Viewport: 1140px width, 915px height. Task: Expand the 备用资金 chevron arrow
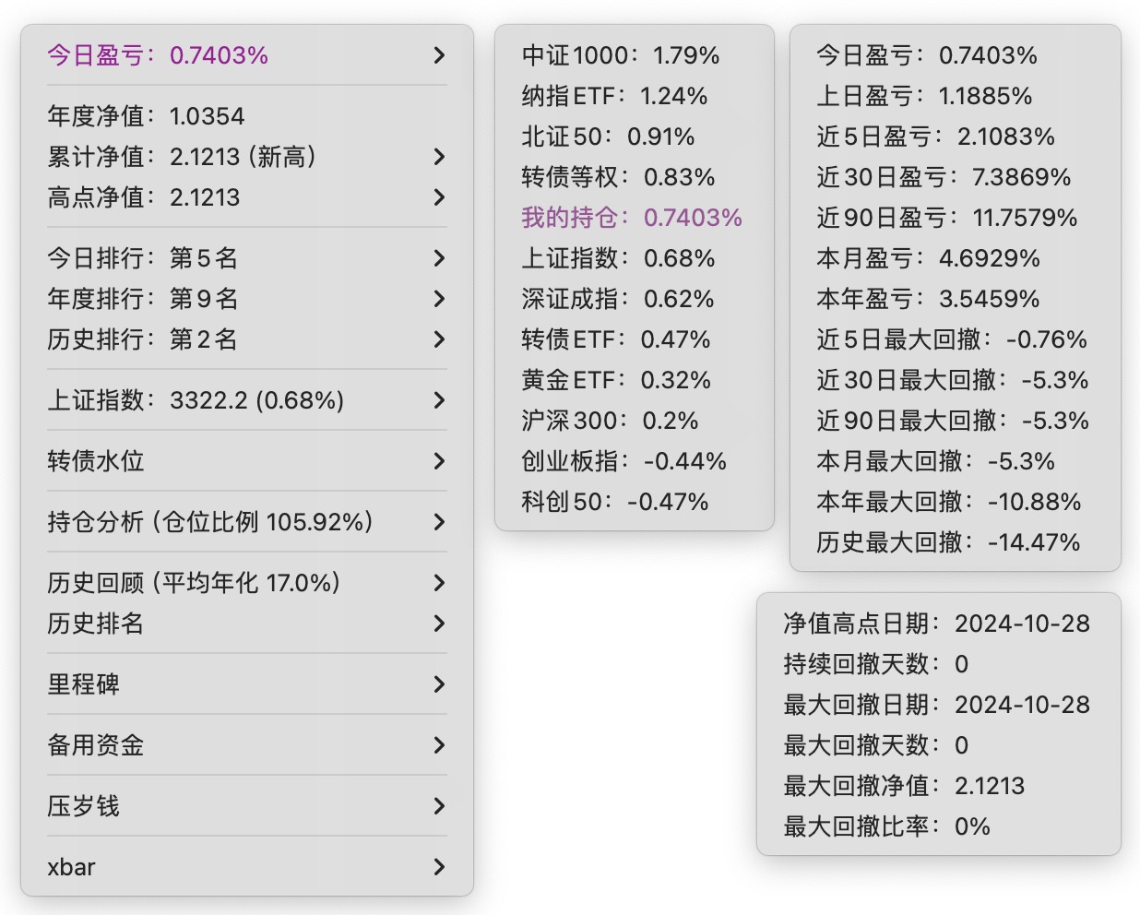(x=439, y=745)
